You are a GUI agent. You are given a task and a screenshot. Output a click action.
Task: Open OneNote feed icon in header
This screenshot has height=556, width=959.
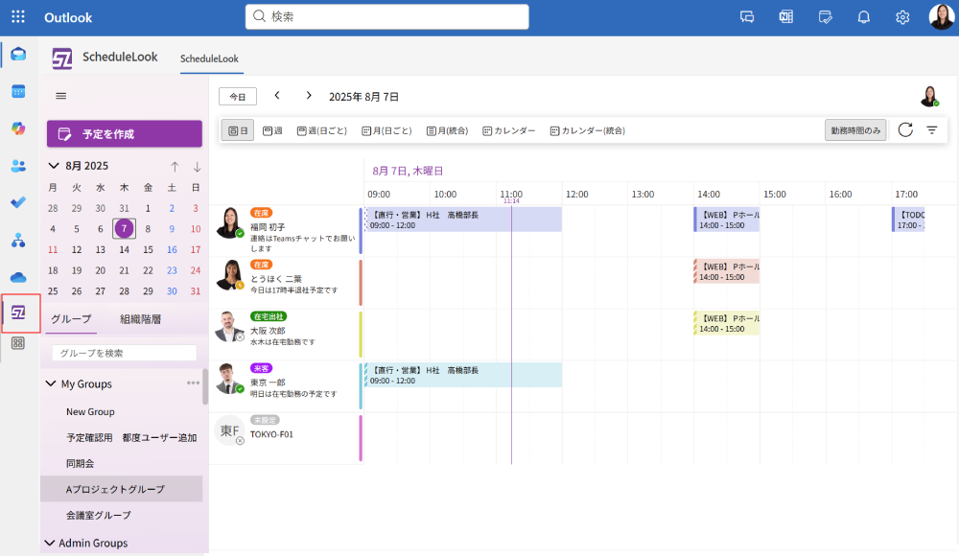[x=786, y=17]
